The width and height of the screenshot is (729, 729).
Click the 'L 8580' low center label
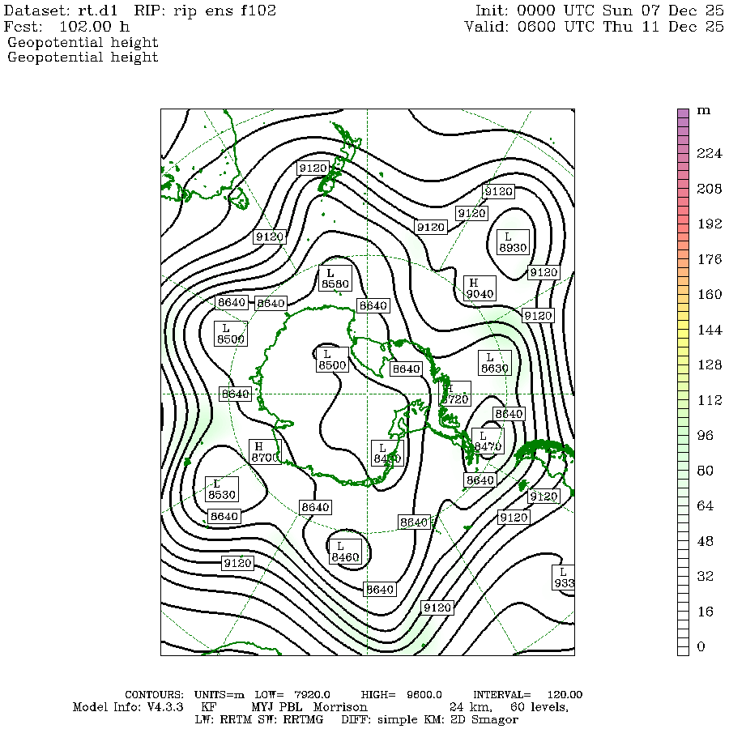coord(335,279)
